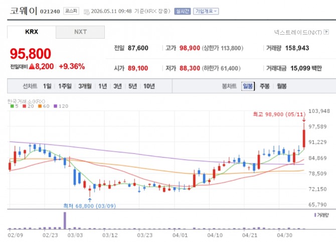This screenshot has width=336, height=242.
Task: Click the 04/21 date label on the axis
Action: tap(250, 235)
